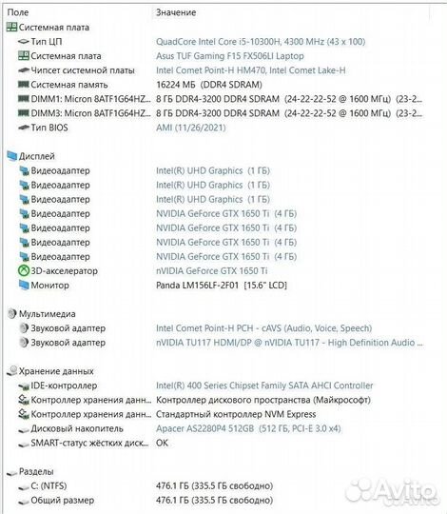Image resolution: width=447 pixels, height=514 pixels.
Task: Click the DIMM1 memory module icon
Action: click(x=24, y=98)
